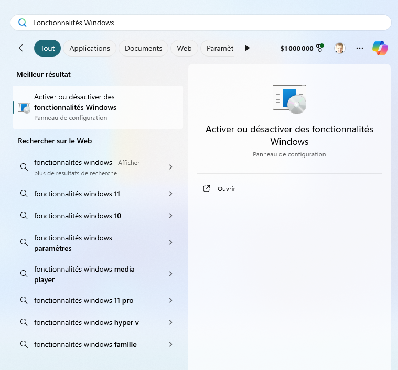Click Ouvrir in the preview pane

point(227,189)
